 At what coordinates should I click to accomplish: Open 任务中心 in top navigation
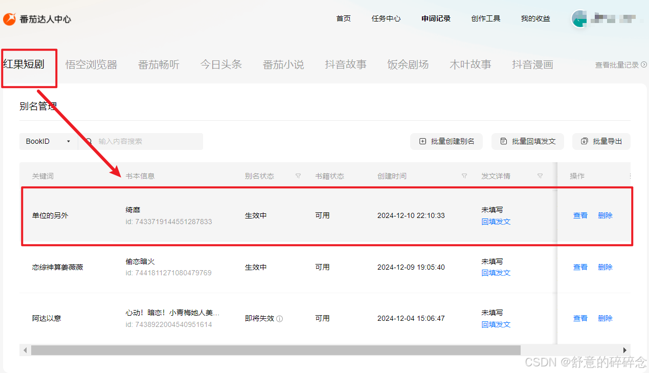[x=386, y=18]
